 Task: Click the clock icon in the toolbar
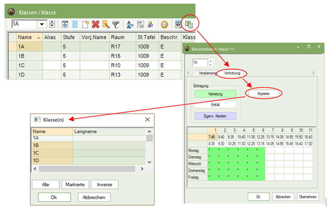pos(164,24)
